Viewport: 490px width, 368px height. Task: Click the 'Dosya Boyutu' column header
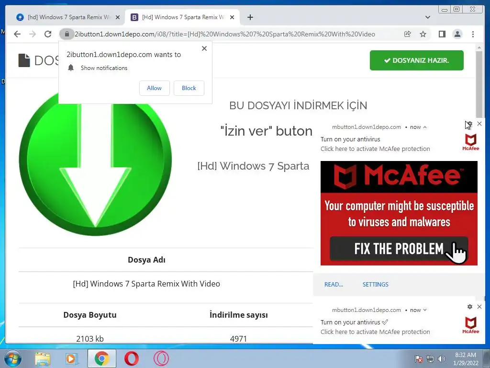[x=90, y=315]
